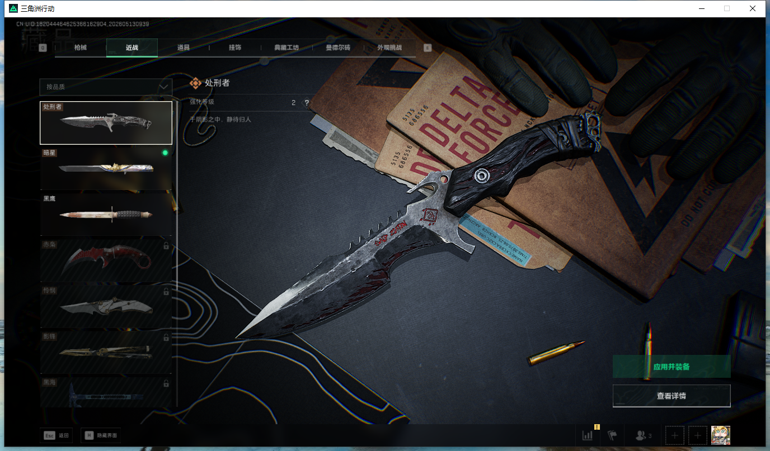Select the locked 怜悯 knife thumbnail

coord(106,306)
